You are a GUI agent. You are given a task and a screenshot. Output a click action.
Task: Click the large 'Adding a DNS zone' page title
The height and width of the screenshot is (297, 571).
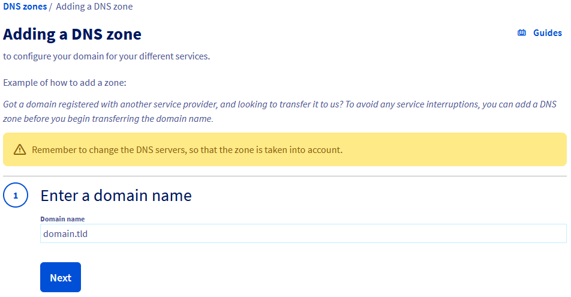tap(72, 34)
